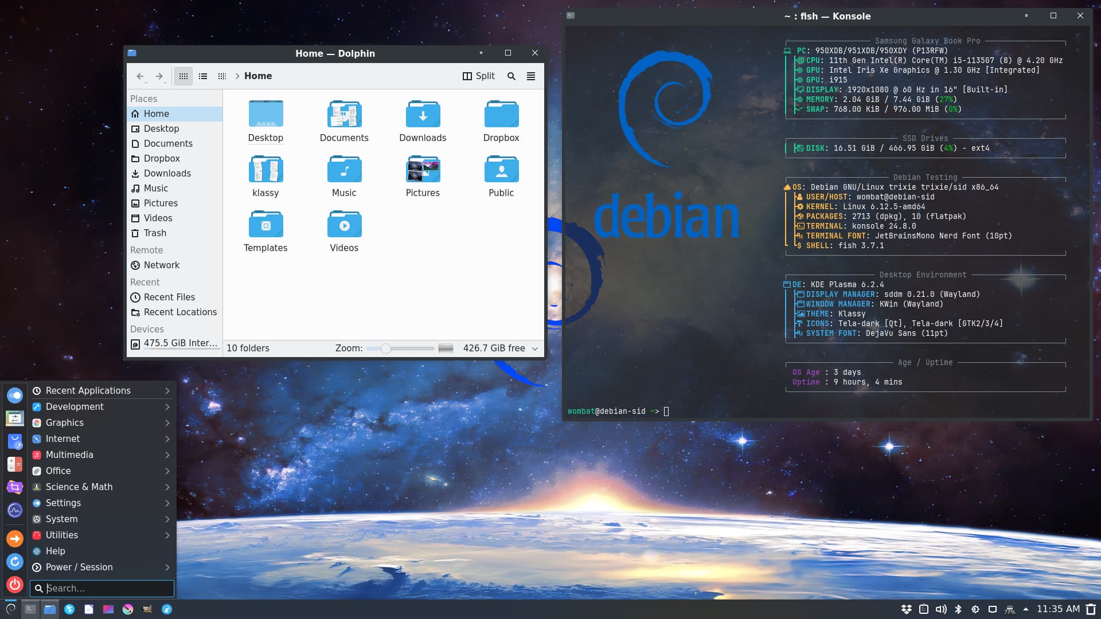Launch screenshot crop tool favorite
Viewport: 1101px width, 619px height.
[x=15, y=487]
